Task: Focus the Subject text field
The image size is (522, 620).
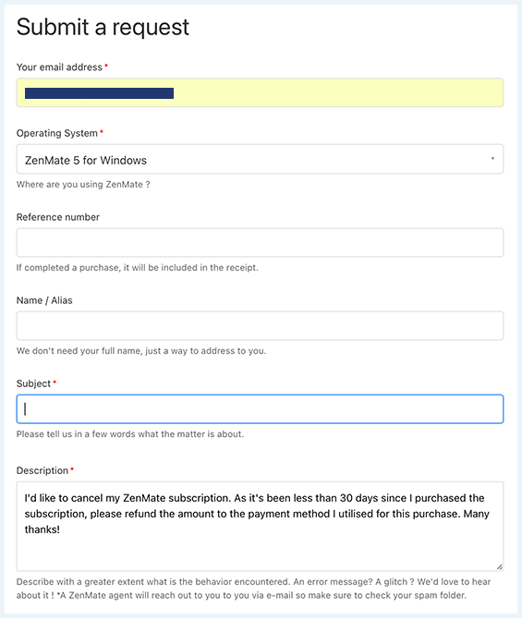Action: pyautogui.click(x=260, y=408)
